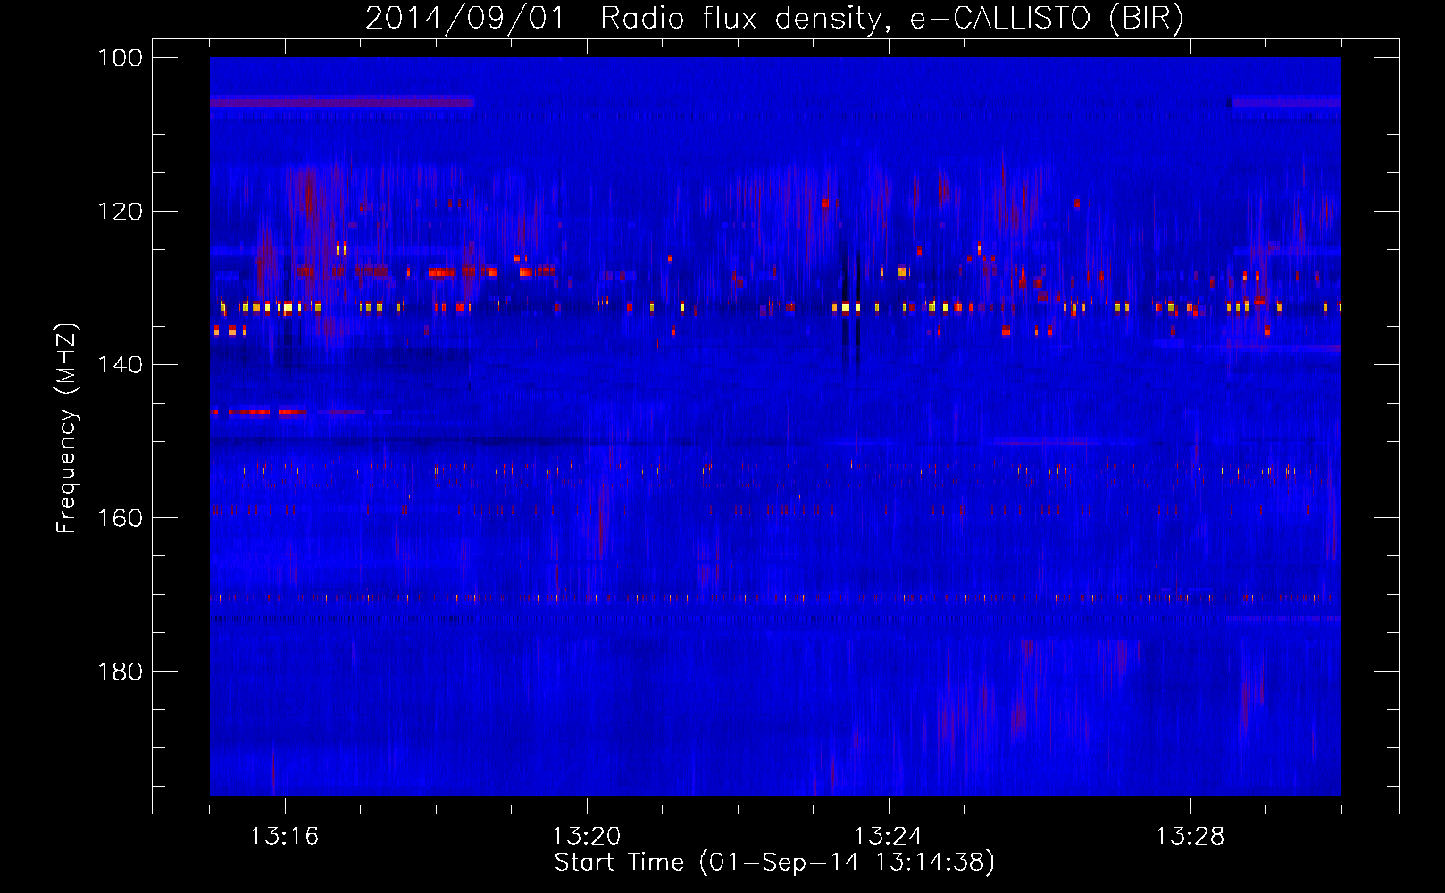Click the frequency tick label 140

[119, 364]
